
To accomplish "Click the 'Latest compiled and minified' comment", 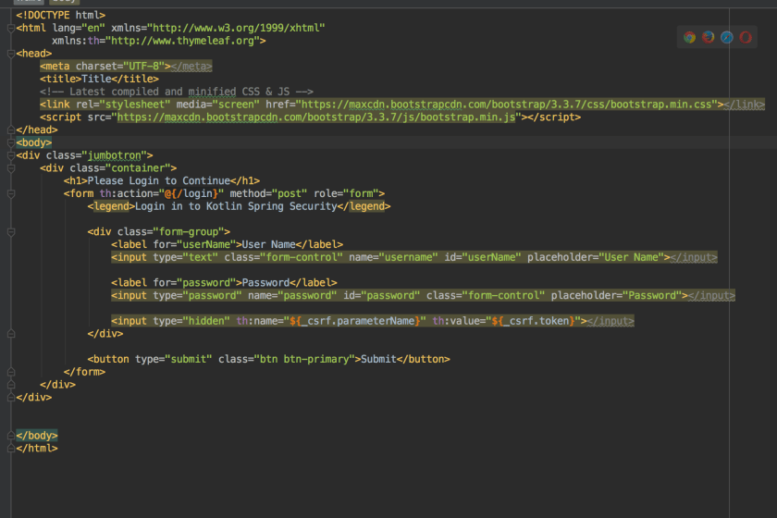I will tap(177, 92).
